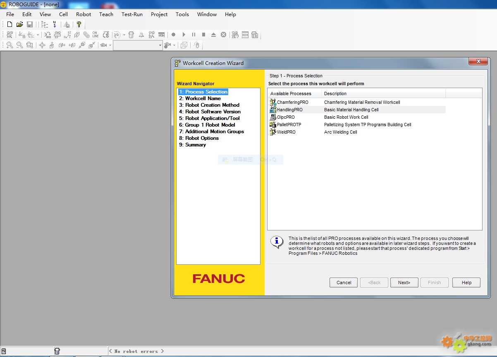Open the Robot menu
This screenshot has height=357, width=497.
click(84, 14)
